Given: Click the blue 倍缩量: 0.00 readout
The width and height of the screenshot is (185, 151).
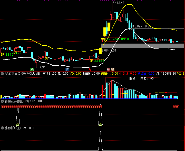Looking at the screenshot, I should 146,74.
